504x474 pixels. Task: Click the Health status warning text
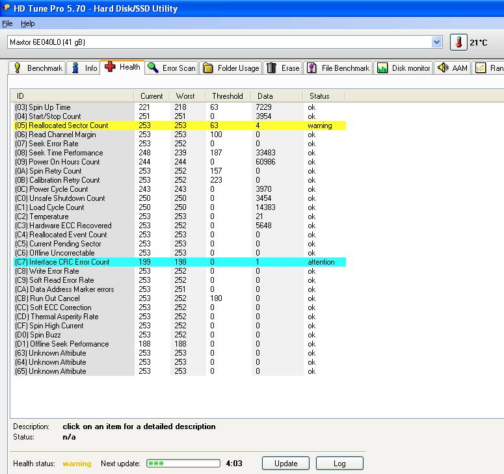77,464
